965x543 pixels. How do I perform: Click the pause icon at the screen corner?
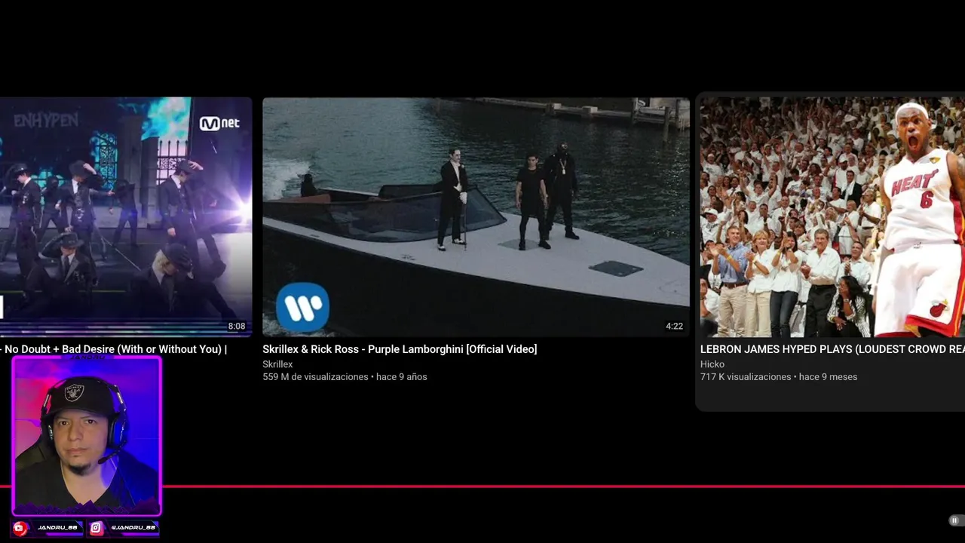(x=954, y=520)
